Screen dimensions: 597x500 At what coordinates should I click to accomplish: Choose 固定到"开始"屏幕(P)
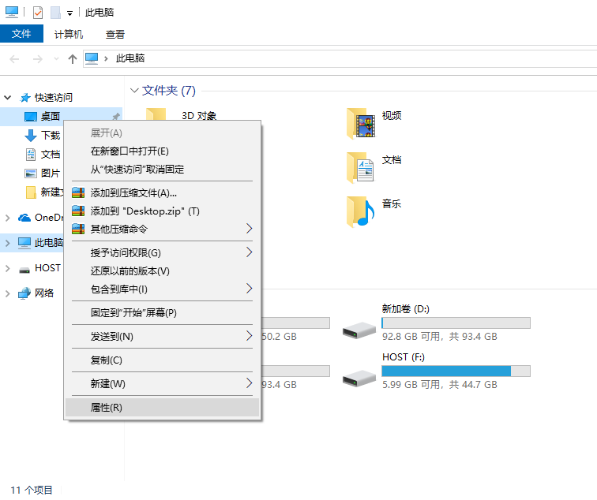(162, 313)
